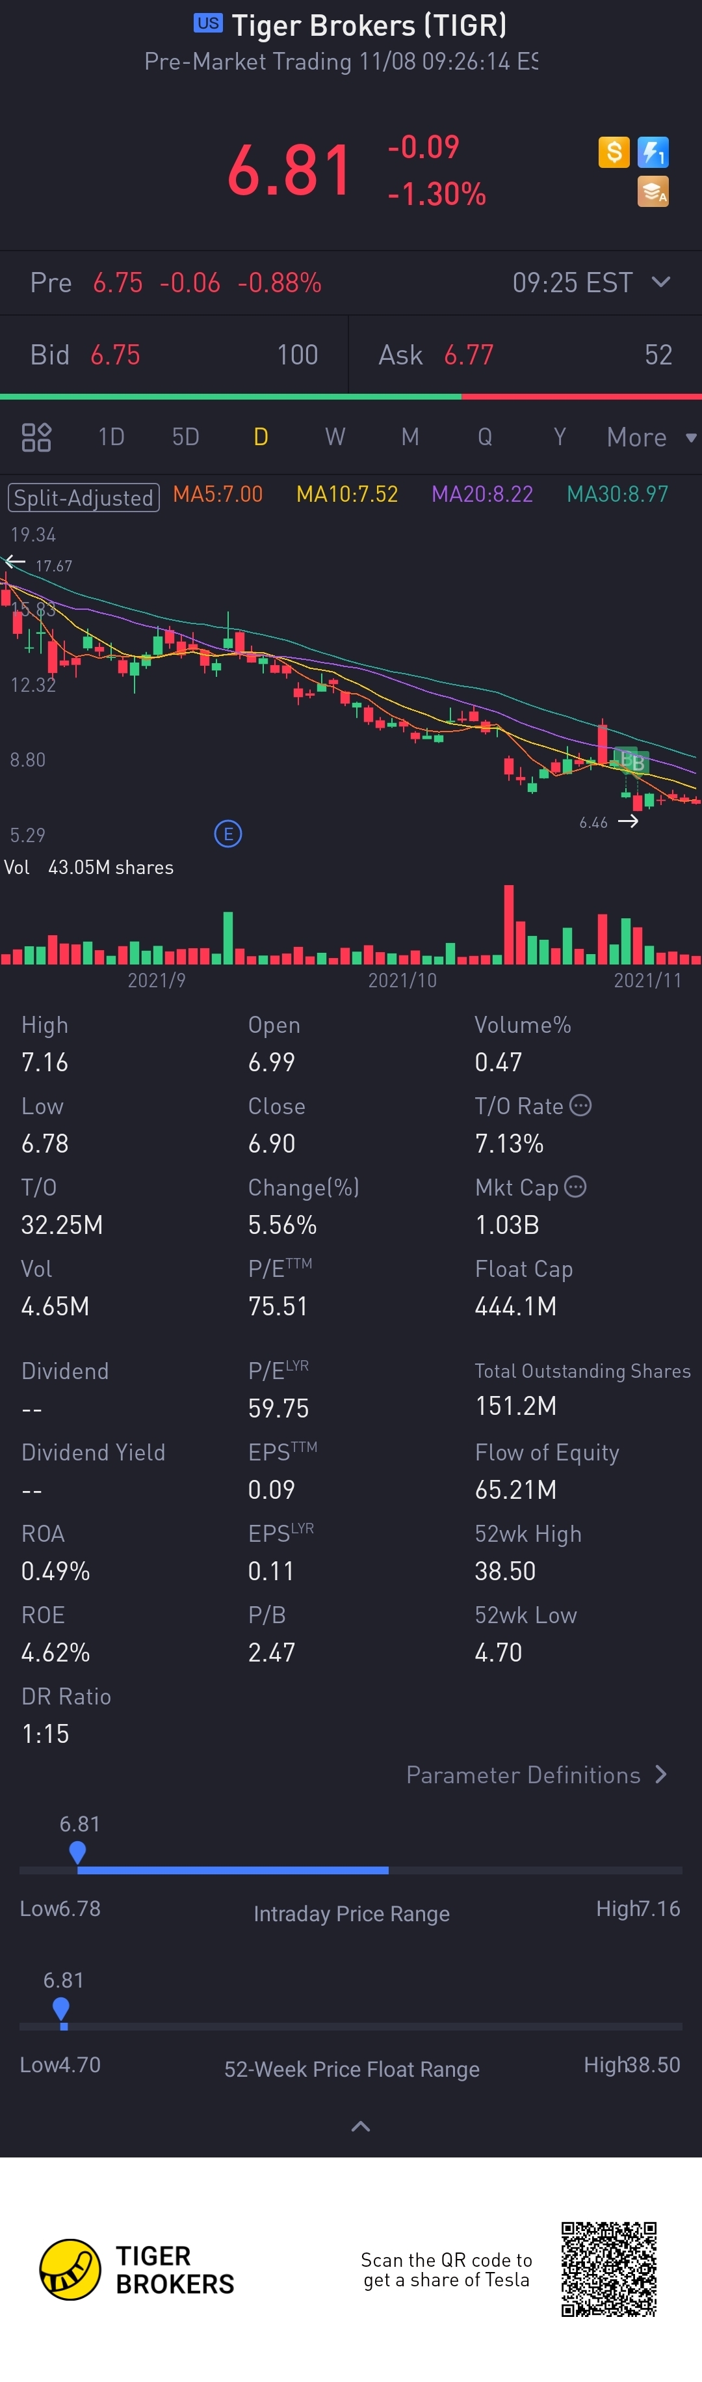Expand the pre-market 09:25 EST dropdown
This screenshot has width=702, height=2382.
click(660, 281)
